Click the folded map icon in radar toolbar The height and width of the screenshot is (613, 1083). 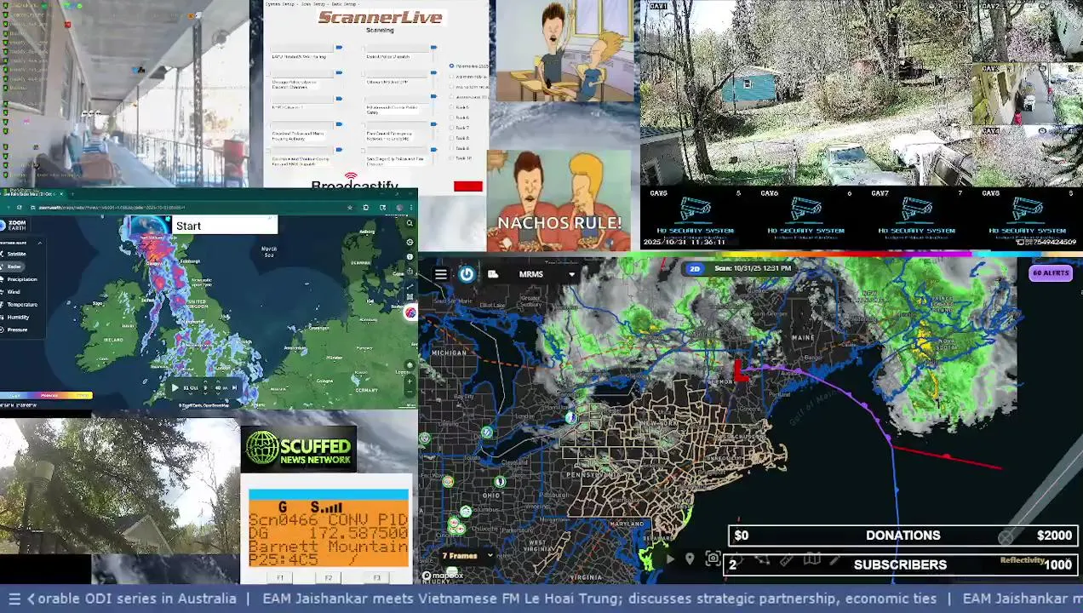click(x=812, y=559)
